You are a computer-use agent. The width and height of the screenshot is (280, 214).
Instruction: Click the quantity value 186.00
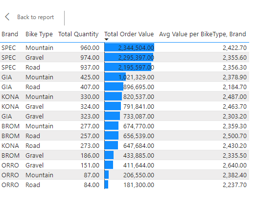pos(90,156)
